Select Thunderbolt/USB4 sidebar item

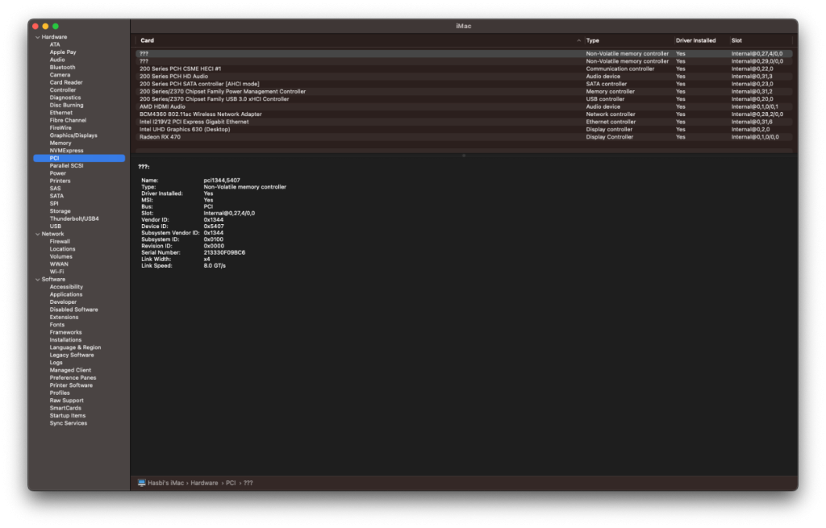[x=74, y=218]
